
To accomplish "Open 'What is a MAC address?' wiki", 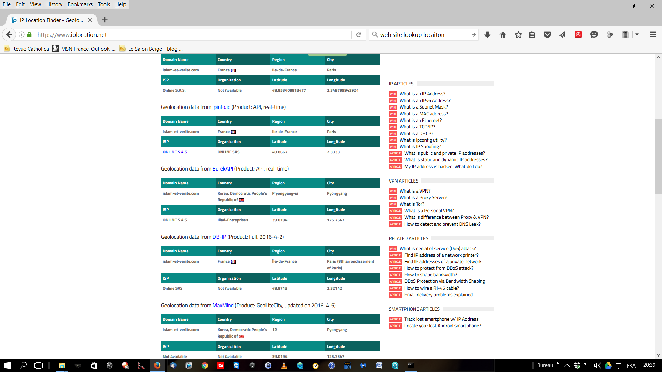I will click(424, 114).
